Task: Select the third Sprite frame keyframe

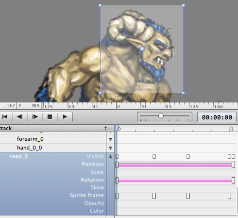Action: point(188,196)
